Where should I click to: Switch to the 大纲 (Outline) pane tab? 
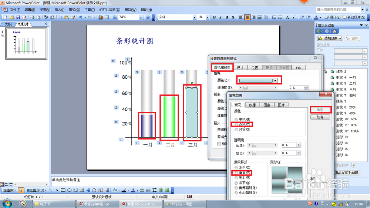pyautogui.click(x=8, y=24)
